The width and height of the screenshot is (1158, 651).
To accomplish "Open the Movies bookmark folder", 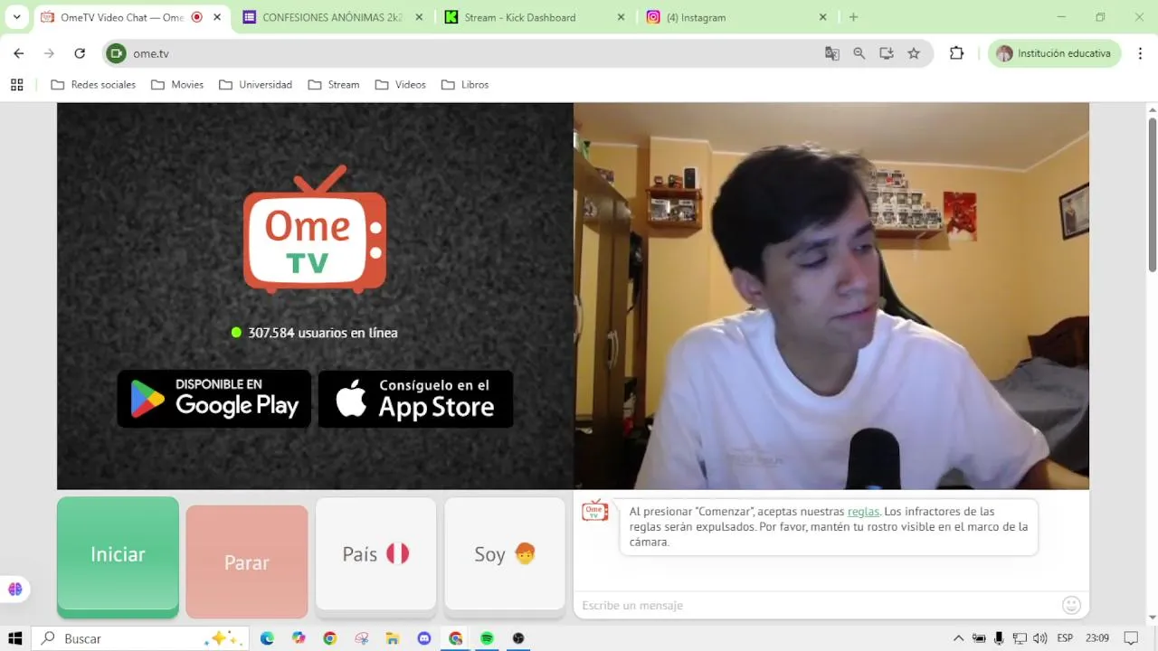I will click(177, 85).
